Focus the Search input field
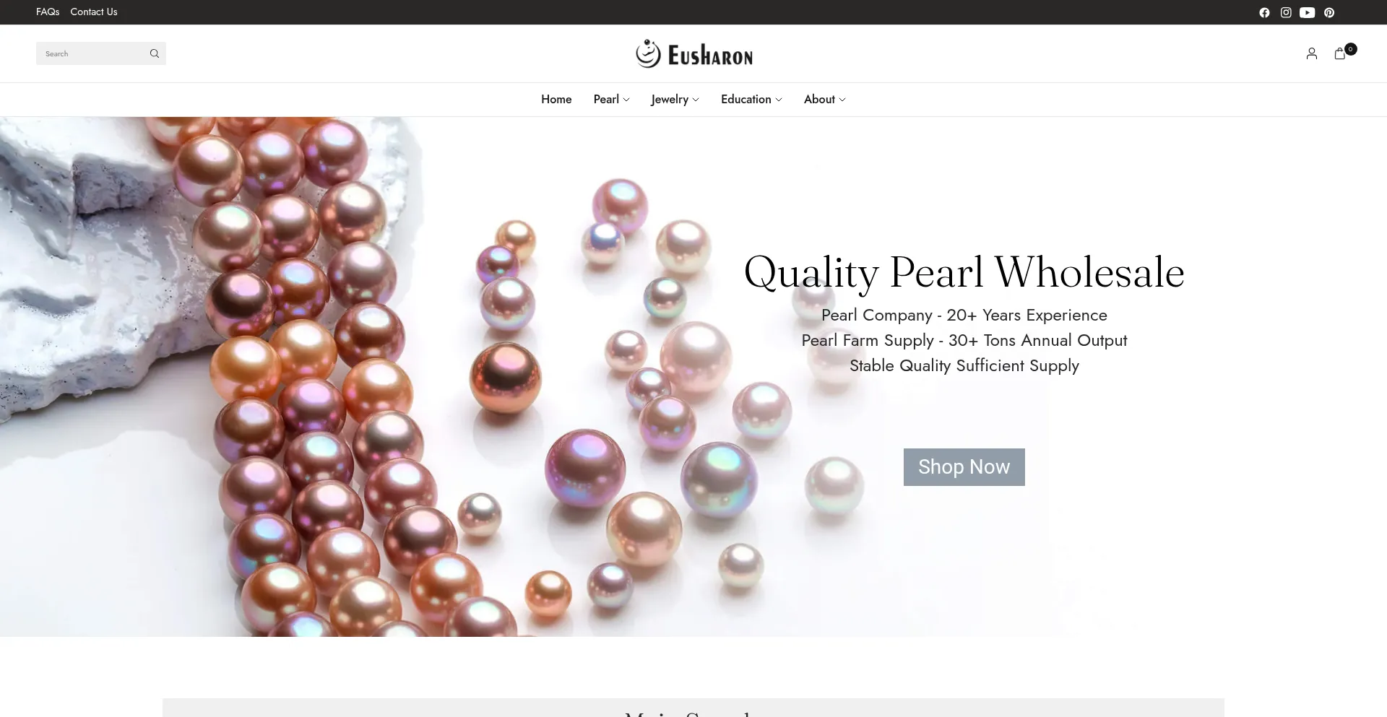Screen dimensions: 1387x717 click(x=92, y=53)
